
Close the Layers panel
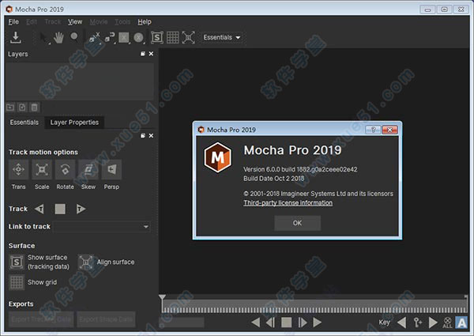[151, 54]
